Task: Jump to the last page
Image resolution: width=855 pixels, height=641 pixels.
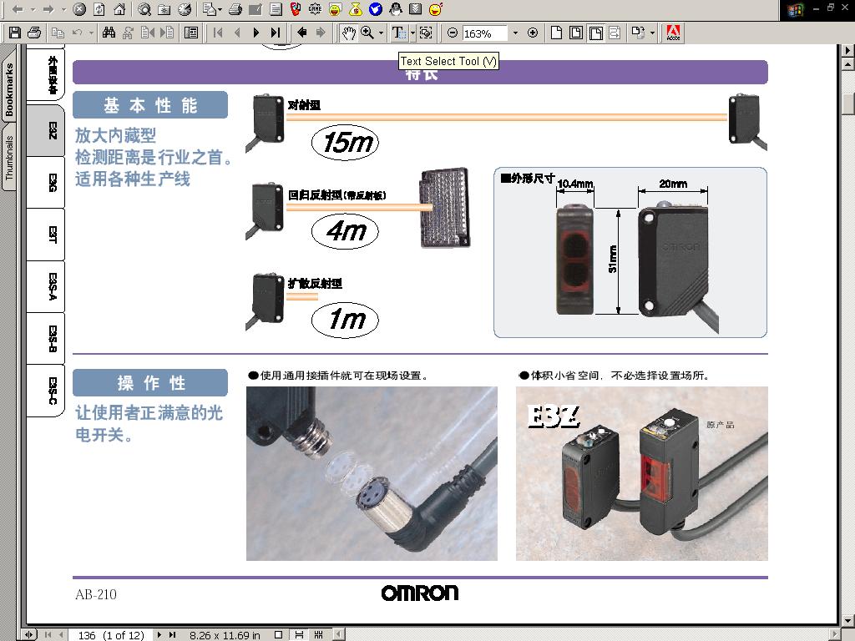Action: (276, 33)
